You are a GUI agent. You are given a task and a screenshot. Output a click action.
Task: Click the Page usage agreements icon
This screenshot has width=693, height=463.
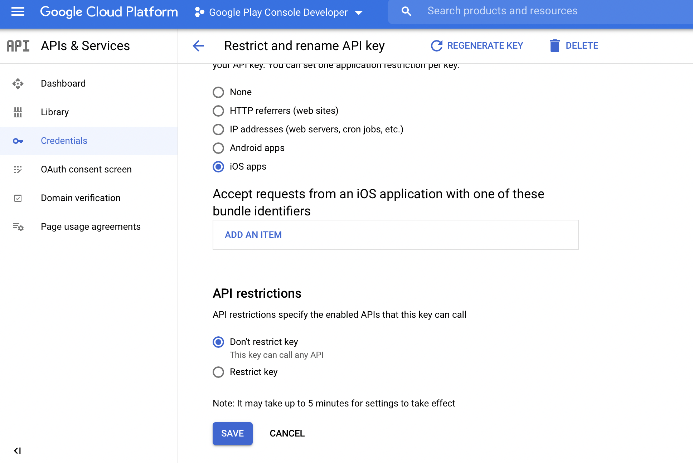click(x=18, y=226)
